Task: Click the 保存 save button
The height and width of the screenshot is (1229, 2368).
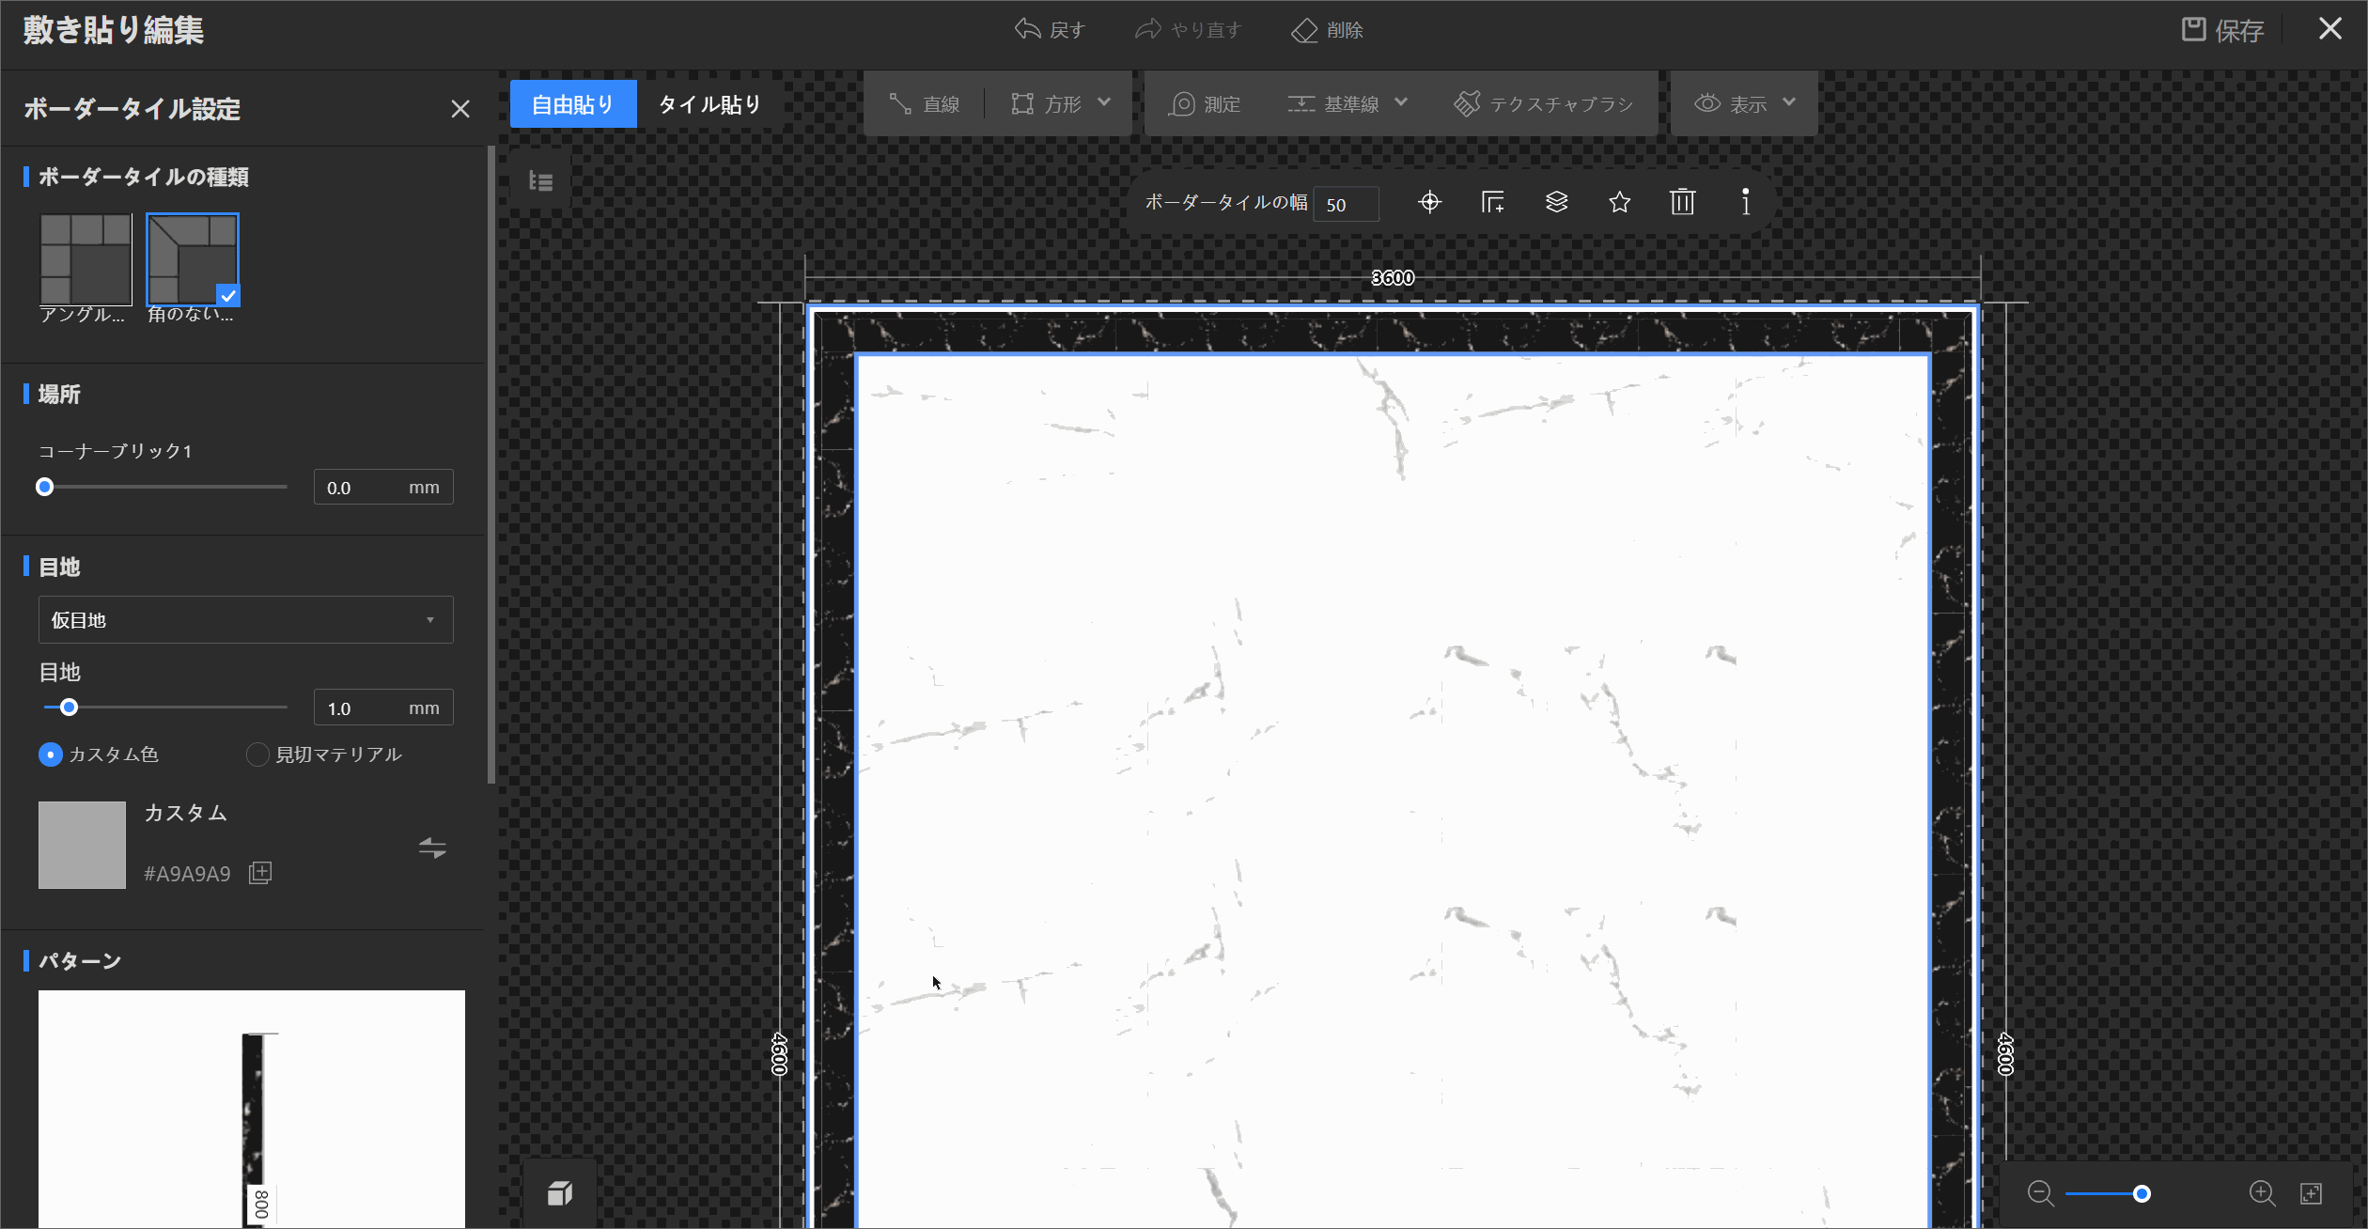Action: [x=2222, y=30]
